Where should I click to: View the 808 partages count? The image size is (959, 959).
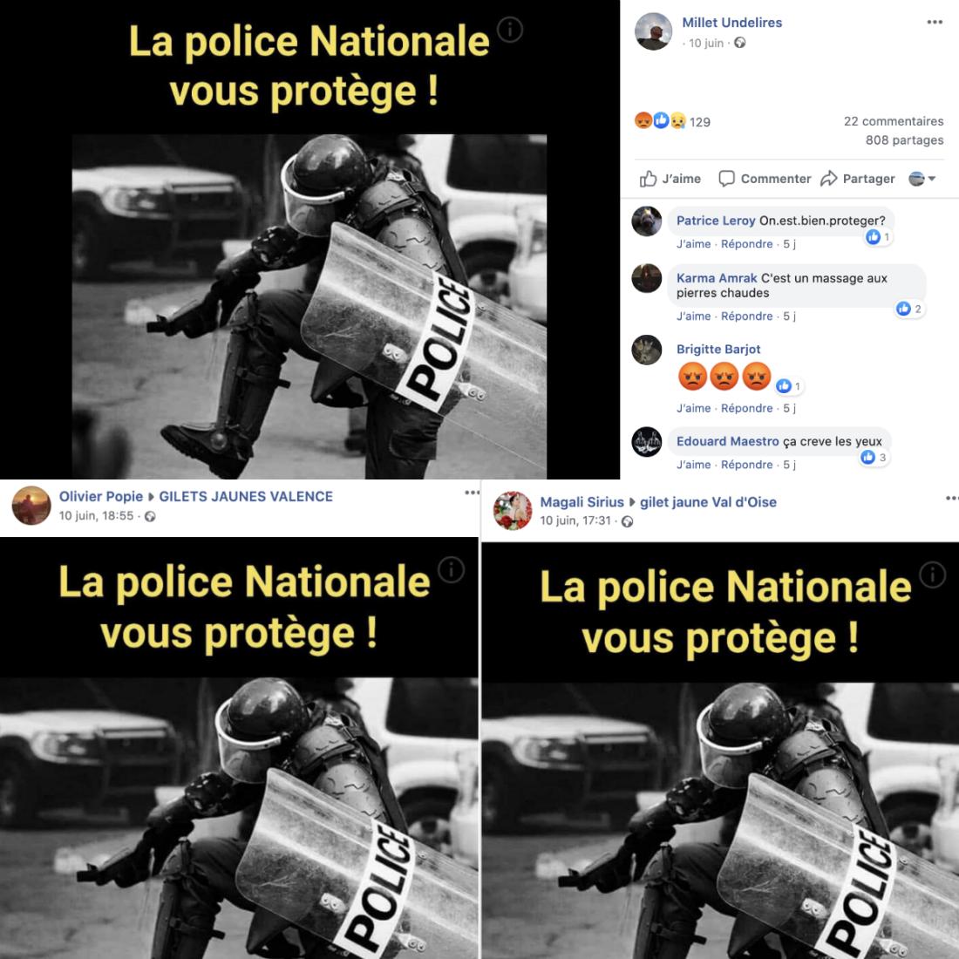pyautogui.click(x=904, y=140)
